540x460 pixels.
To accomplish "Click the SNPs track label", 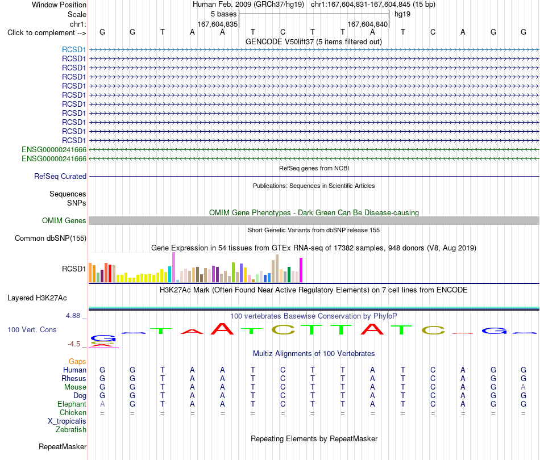I will [77, 203].
